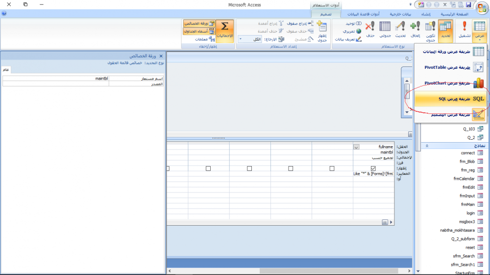
Task: Select the frm_Blob form
Action: [x=467, y=161]
